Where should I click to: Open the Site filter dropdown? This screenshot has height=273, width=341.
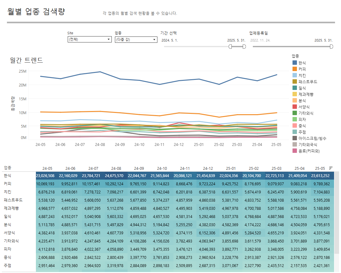[89, 40]
